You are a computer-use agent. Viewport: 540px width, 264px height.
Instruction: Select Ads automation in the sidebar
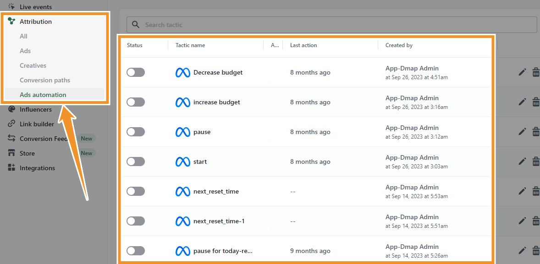[x=43, y=95]
